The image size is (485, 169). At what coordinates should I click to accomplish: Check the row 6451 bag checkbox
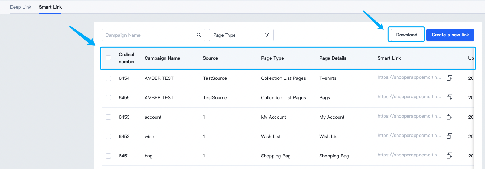(x=108, y=156)
